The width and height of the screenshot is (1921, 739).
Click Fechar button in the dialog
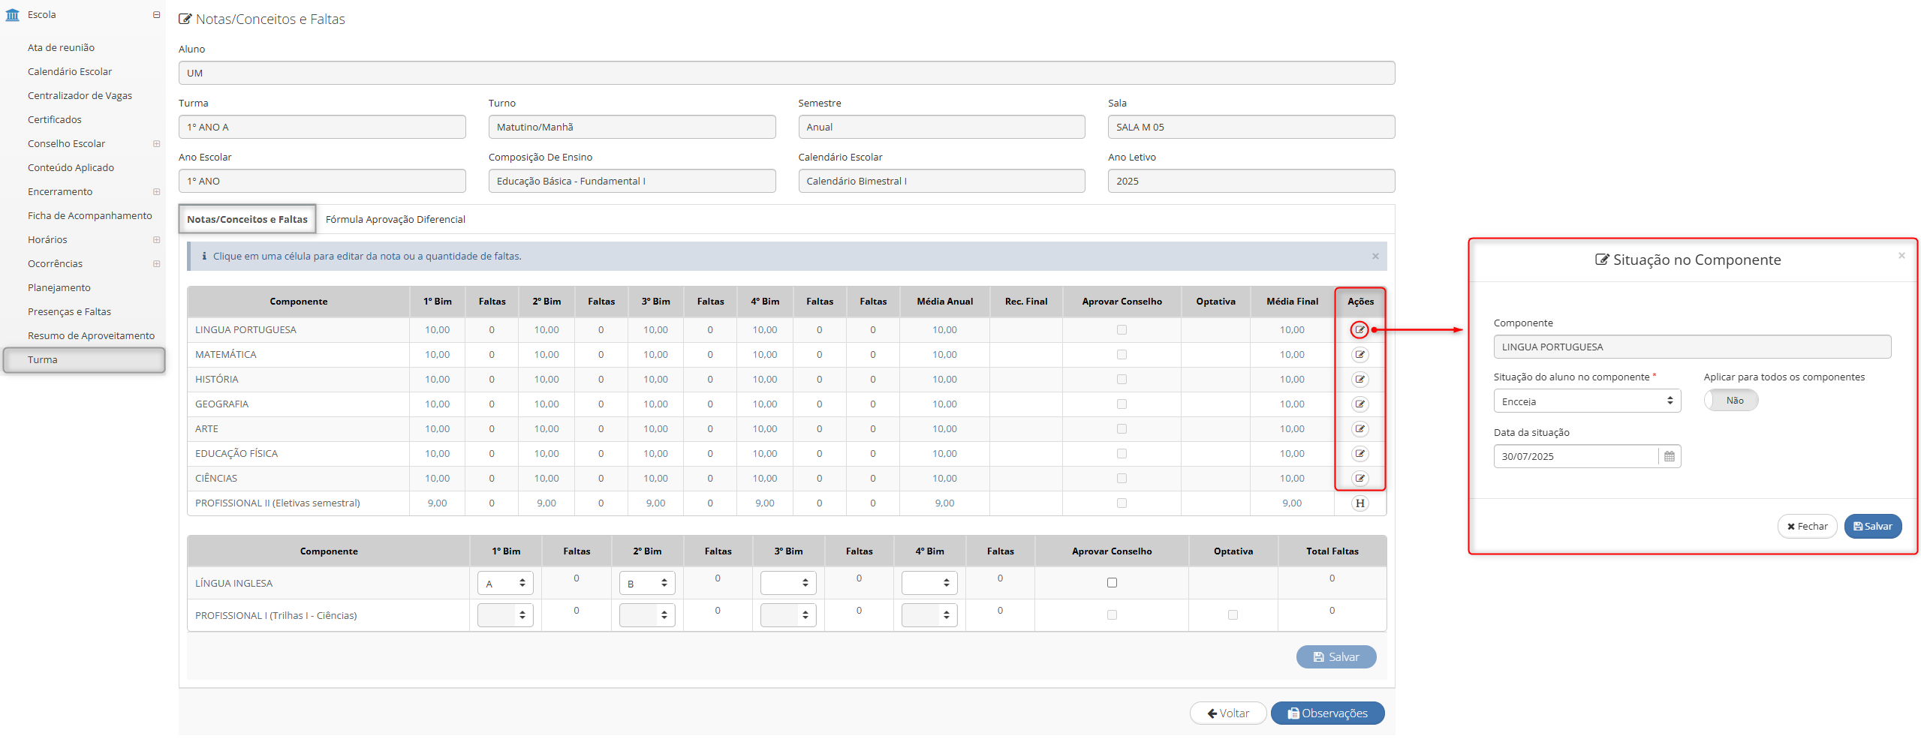1807,527
